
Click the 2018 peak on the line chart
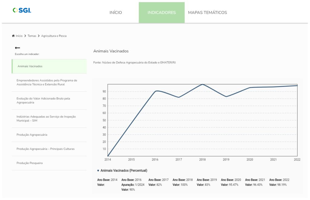pos(203,84)
